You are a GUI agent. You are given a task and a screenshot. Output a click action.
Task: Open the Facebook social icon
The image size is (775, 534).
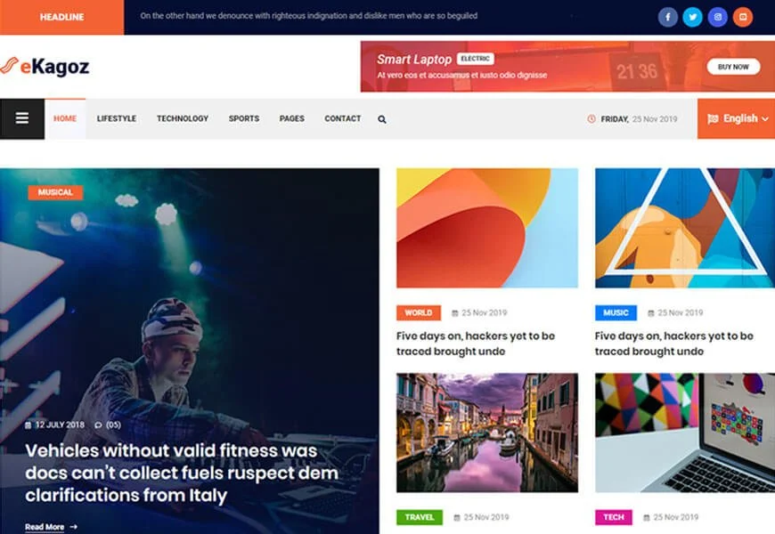tap(667, 17)
